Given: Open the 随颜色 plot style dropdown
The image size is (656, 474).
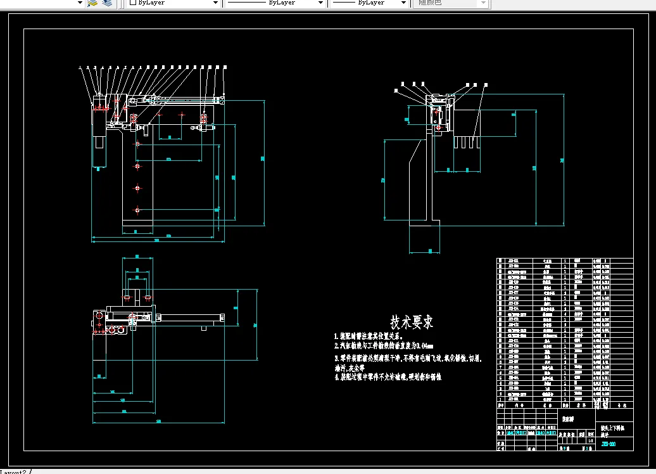Looking at the screenshot, I should pyautogui.click(x=484, y=3).
